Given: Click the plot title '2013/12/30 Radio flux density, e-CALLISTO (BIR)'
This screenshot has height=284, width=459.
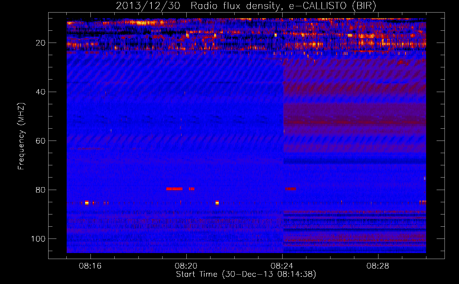Looking at the screenshot, I should tap(246, 6).
